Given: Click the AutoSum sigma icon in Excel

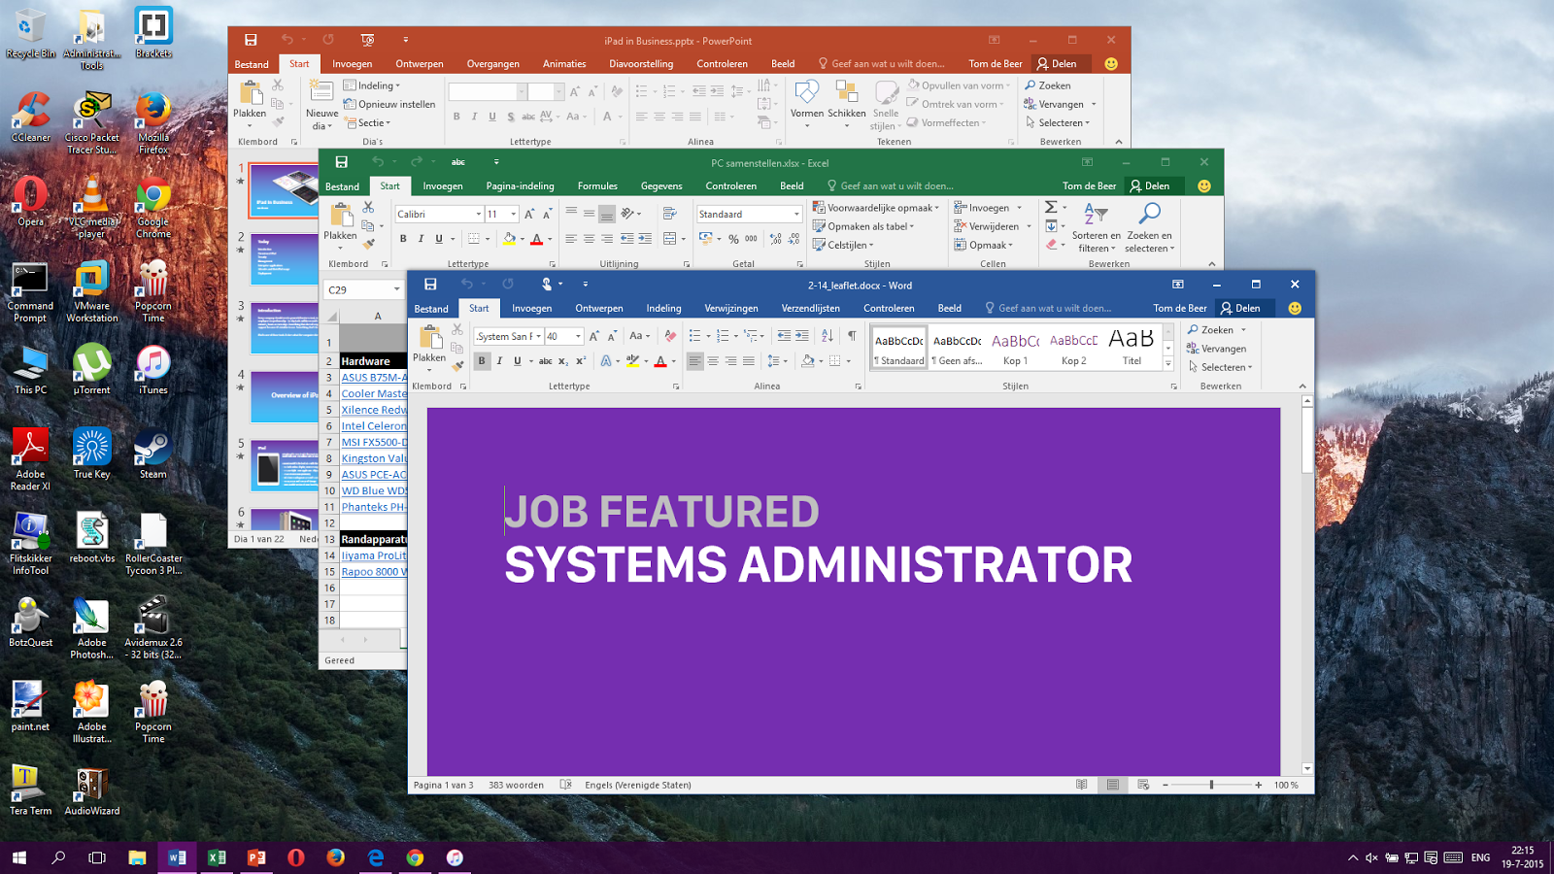Looking at the screenshot, I should pos(1049,206).
